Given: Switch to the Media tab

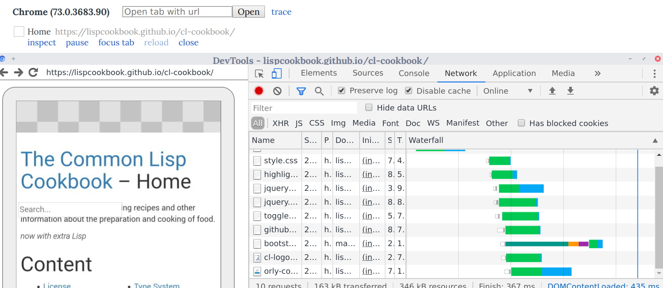Looking at the screenshot, I should click(x=563, y=73).
